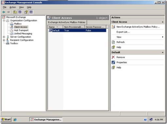Click Exchange Management taskbar button
Image resolution: width=167 pixels, height=124 pixels.
click(x=46, y=119)
